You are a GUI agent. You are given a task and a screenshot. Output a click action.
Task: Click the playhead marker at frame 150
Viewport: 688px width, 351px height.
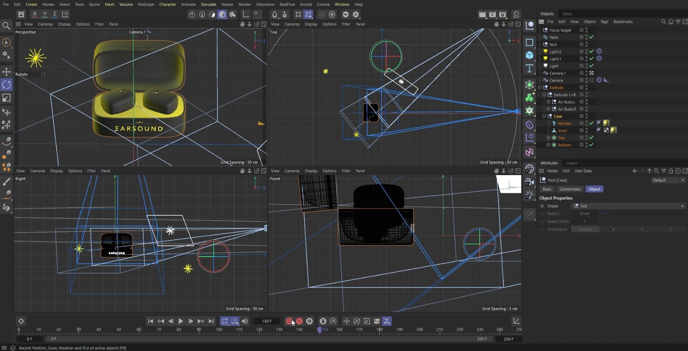click(319, 330)
